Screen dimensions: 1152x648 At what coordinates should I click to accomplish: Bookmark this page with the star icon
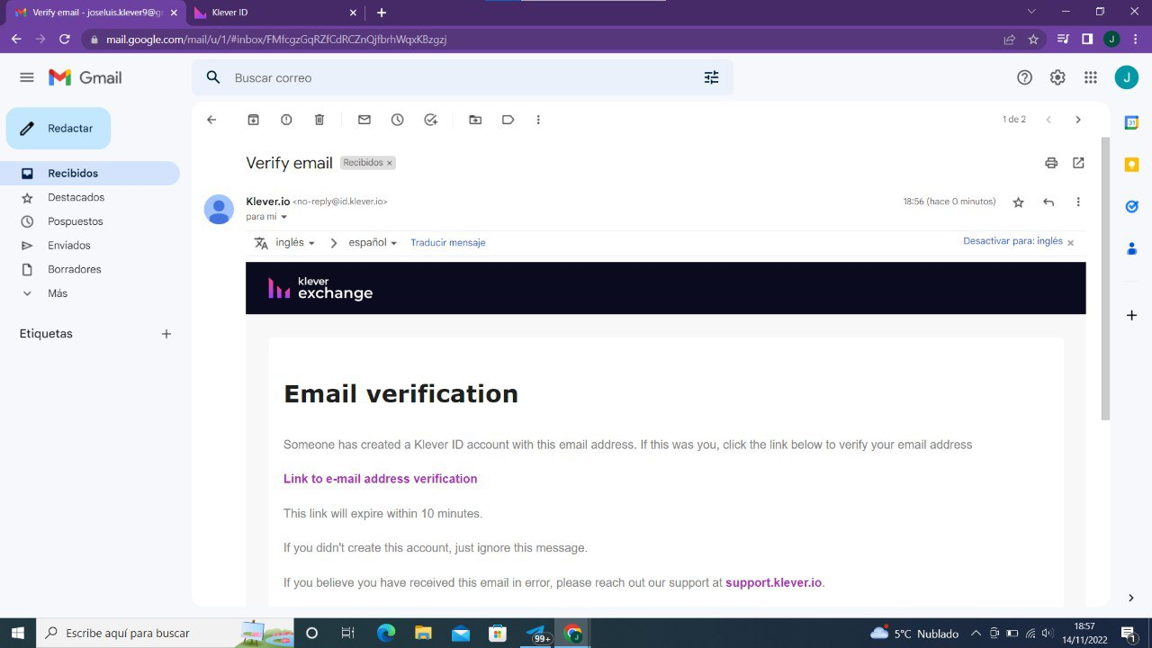(x=1034, y=40)
